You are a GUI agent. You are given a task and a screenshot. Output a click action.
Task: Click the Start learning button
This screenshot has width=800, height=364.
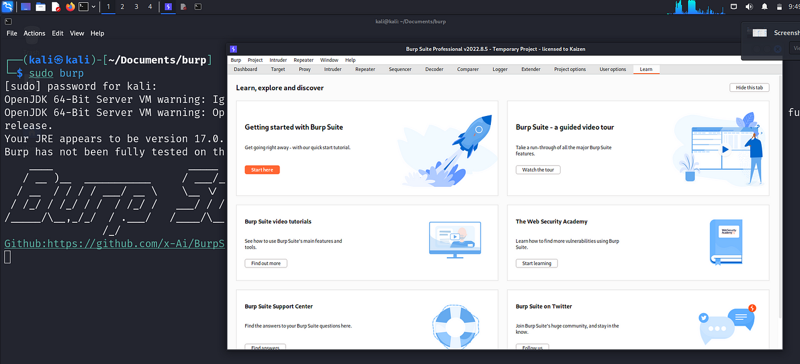[537, 263]
